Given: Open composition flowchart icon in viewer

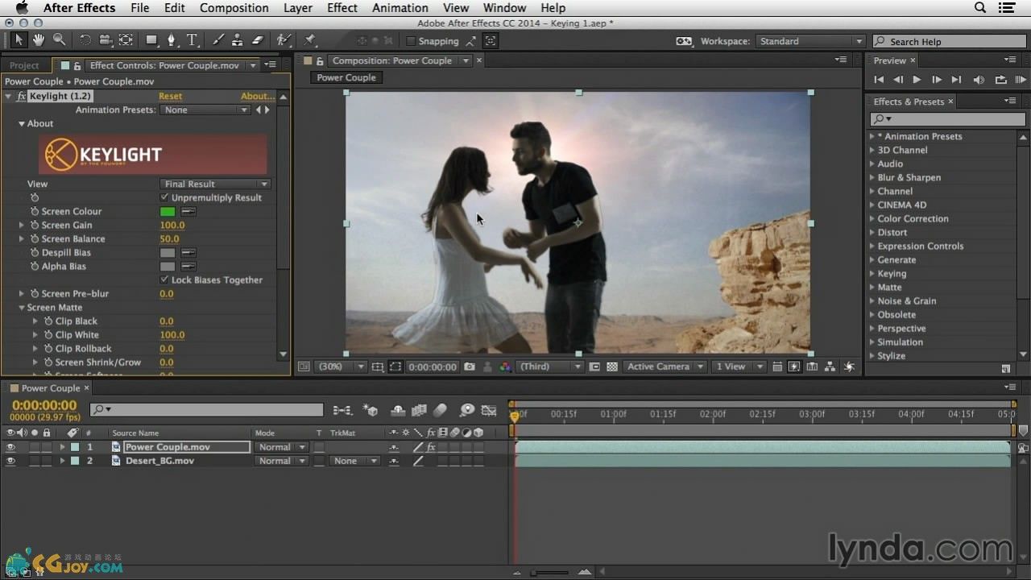Looking at the screenshot, I should click(x=830, y=367).
